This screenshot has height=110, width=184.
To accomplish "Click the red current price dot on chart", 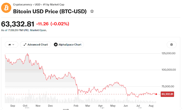I will (156, 94).
